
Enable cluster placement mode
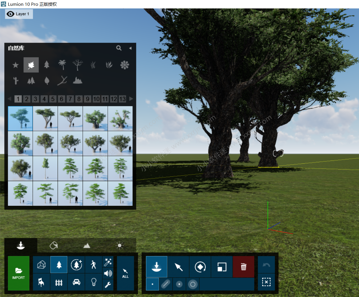179,284
